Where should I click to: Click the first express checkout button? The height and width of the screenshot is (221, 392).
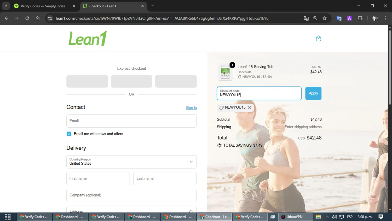click(87, 81)
